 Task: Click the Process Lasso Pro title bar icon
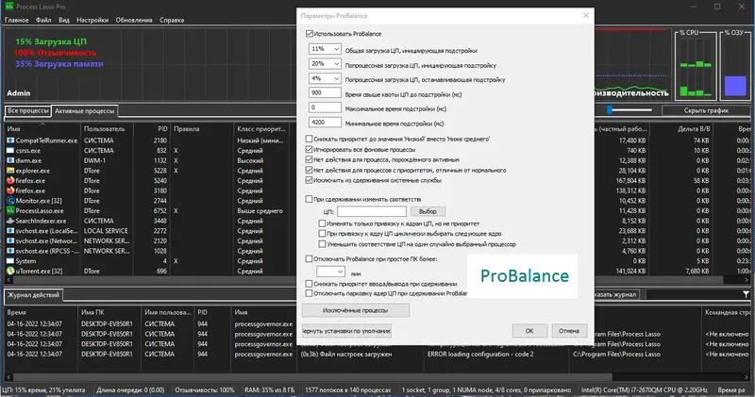coord(9,7)
